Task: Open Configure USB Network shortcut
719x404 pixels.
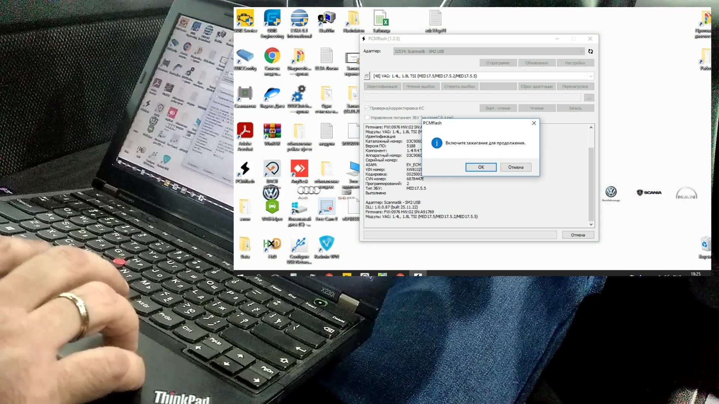Action: pyautogui.click(x=299, y=250)
